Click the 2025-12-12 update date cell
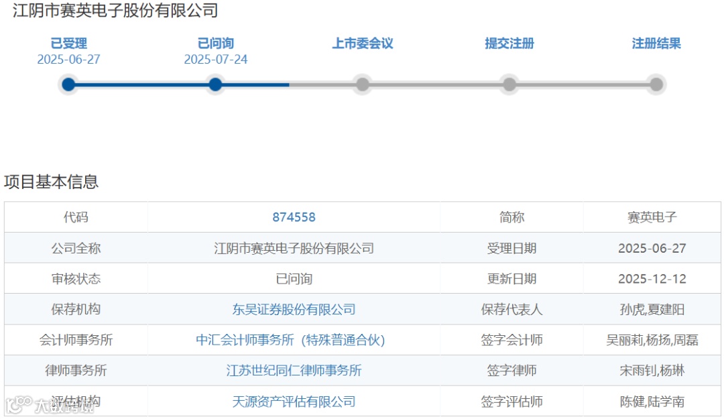Screen dimensions: 724x419 (652, 279)
